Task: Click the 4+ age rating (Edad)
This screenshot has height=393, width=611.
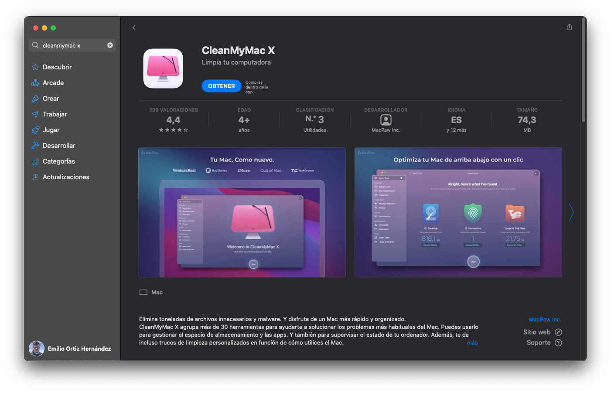Action: click(x=244, y=120)
